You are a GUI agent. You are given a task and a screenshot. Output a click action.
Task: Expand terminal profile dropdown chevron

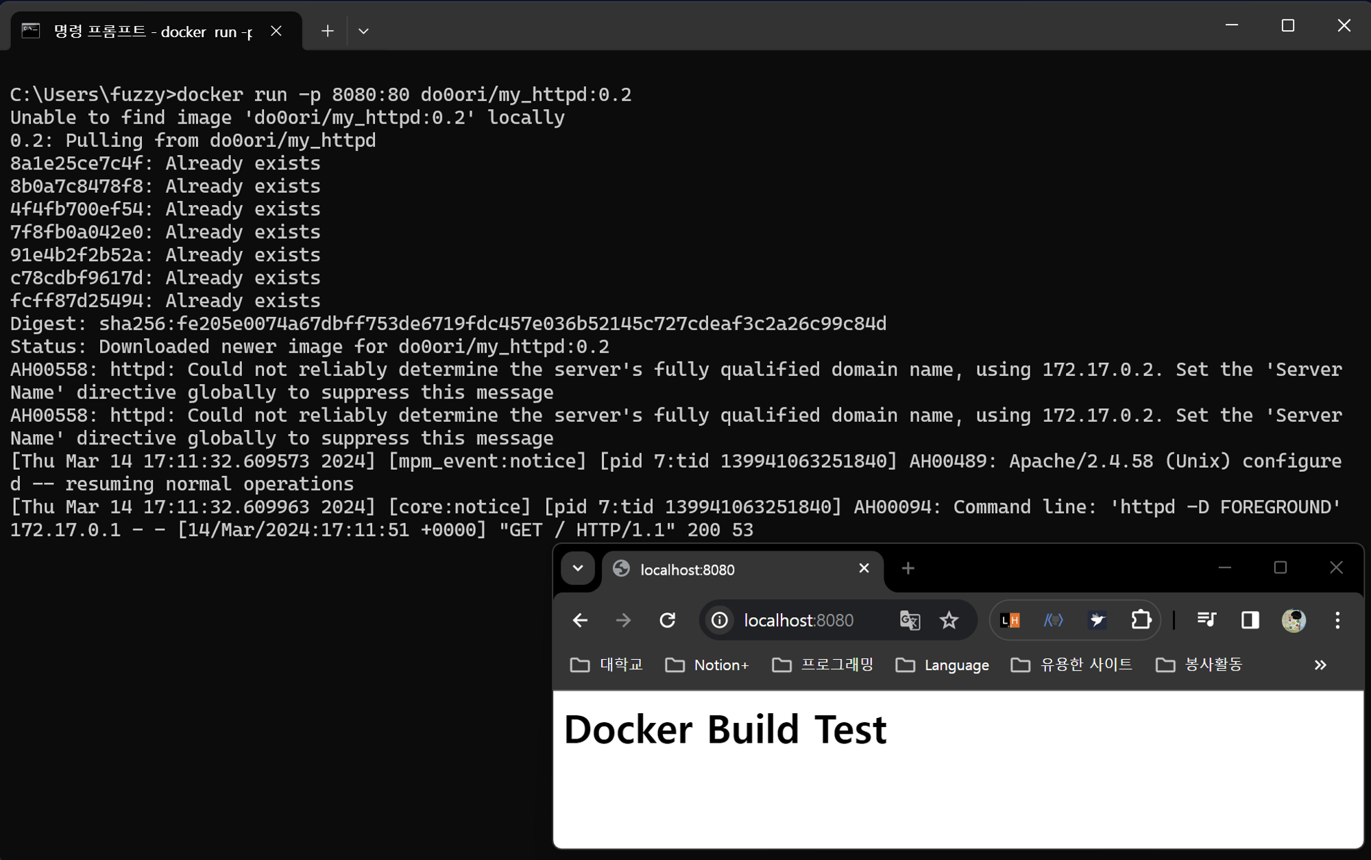pyautogui.click(x=363, y=31)
